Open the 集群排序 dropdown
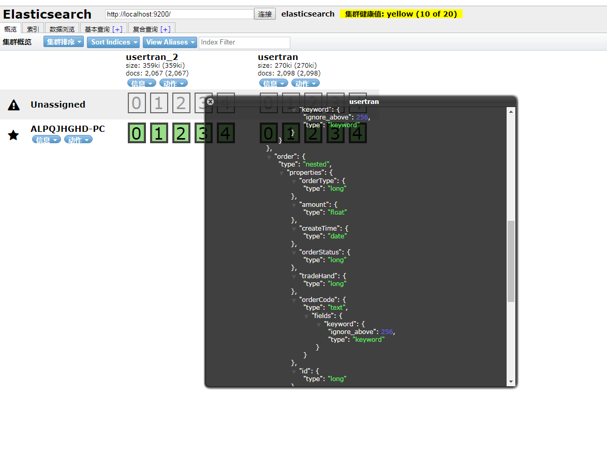607x469 pixels. (64, 42)
